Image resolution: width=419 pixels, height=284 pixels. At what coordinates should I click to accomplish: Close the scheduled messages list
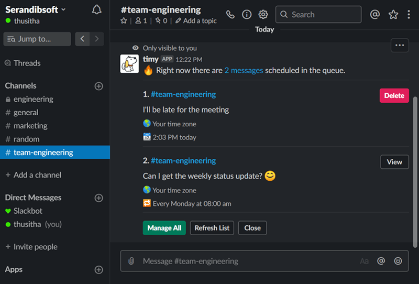[x=252, y=228]
